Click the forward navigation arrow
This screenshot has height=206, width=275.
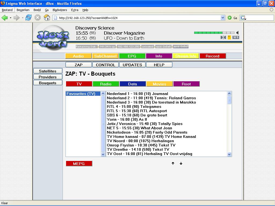(x=16, y=18)
